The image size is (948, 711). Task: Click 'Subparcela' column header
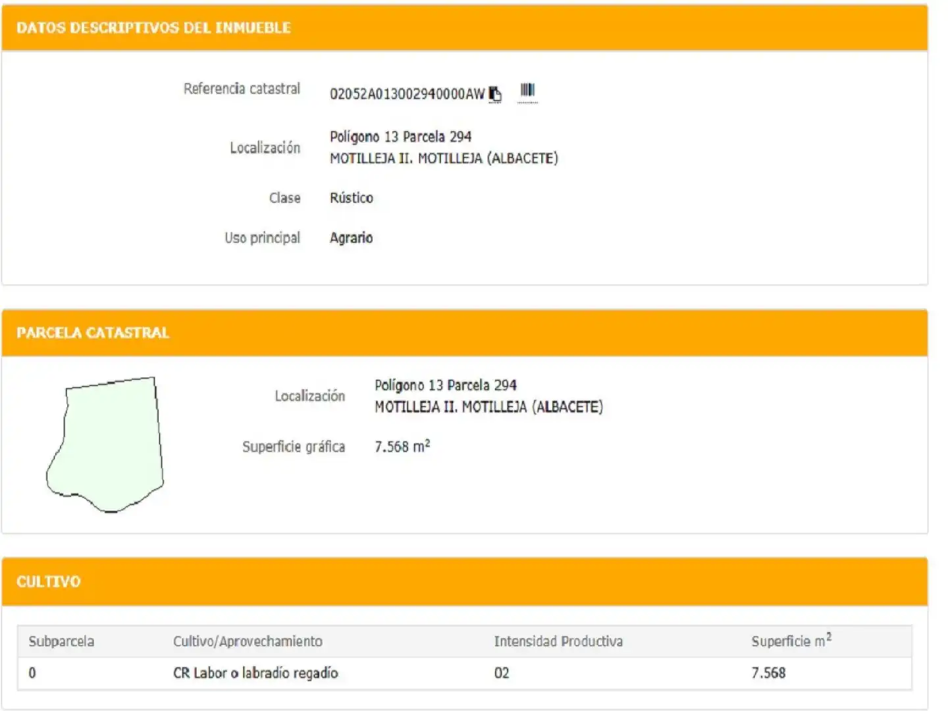tap(61, 641)
